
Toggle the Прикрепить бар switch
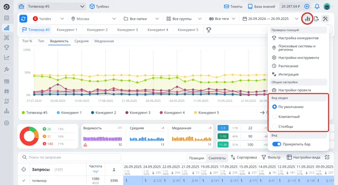tap(277, 144)
